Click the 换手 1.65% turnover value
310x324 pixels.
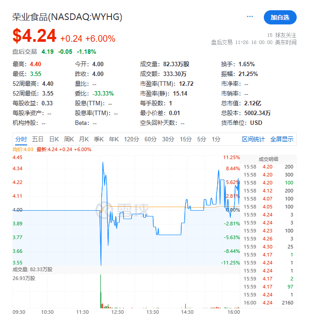246,64
